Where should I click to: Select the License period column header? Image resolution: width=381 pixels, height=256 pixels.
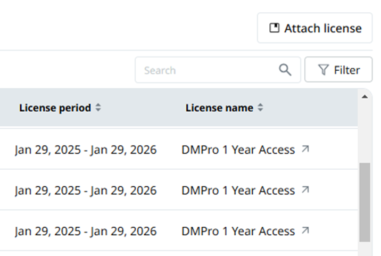click(x=55, y=108)
